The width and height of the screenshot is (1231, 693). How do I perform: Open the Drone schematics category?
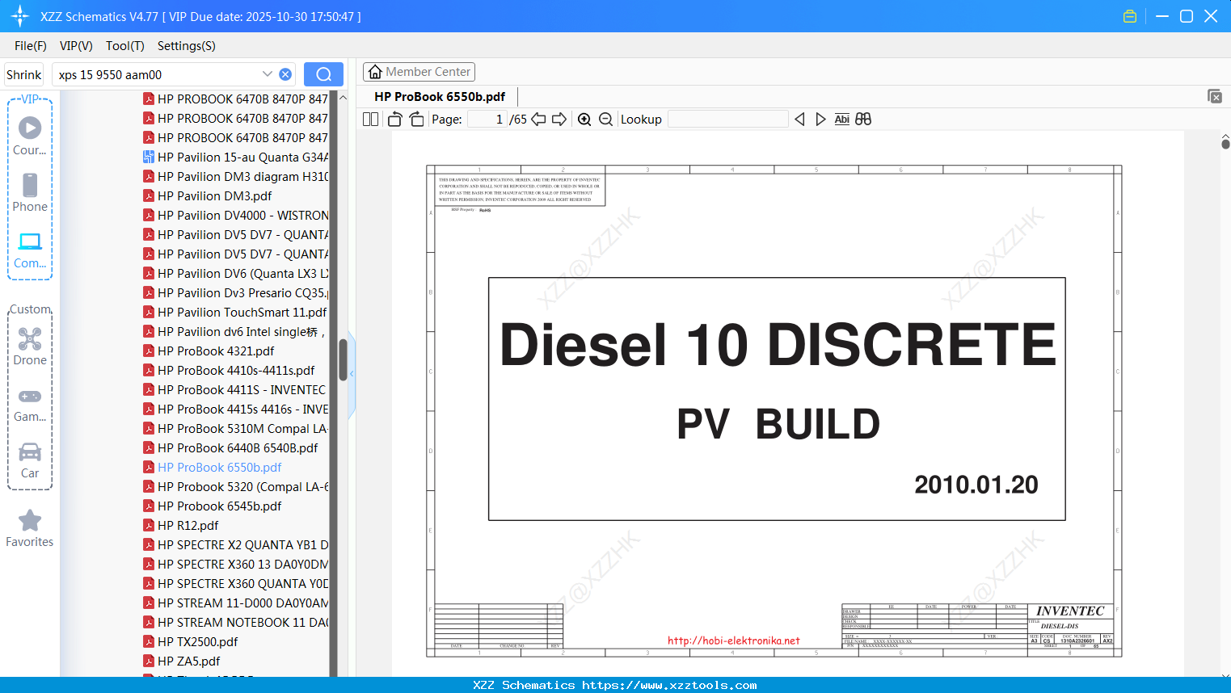30,346
